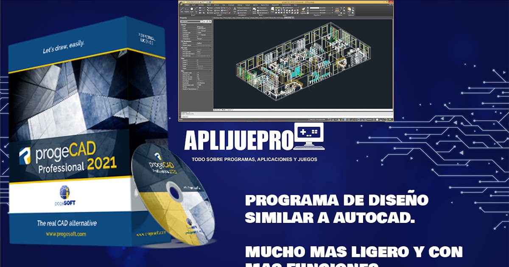The height and width of the screenshot is (267, 509).
Task: Click the Color ByLayer property value
Action: click(x=204, y=27)
